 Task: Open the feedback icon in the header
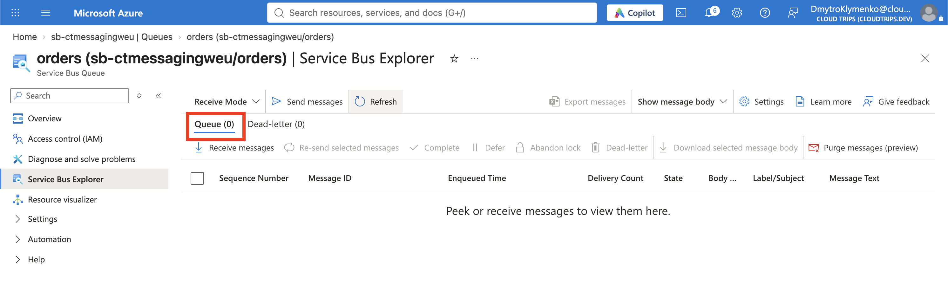coord(793,13)
